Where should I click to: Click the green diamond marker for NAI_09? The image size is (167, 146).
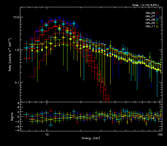click(157, 23)
